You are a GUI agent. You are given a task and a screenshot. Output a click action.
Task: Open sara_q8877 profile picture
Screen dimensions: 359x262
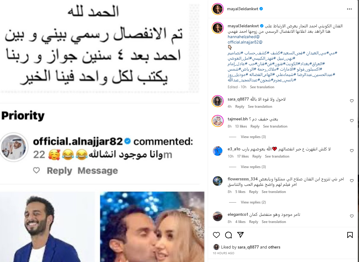218,101
